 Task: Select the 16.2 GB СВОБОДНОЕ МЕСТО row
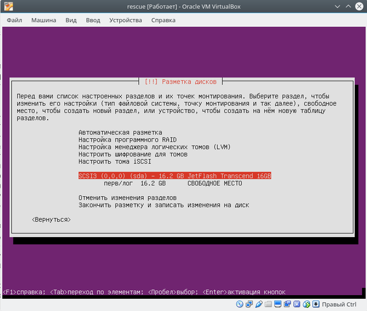pos(173,183)
